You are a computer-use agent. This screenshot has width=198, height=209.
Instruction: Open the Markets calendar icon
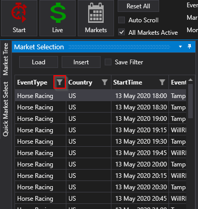[96, 13]
